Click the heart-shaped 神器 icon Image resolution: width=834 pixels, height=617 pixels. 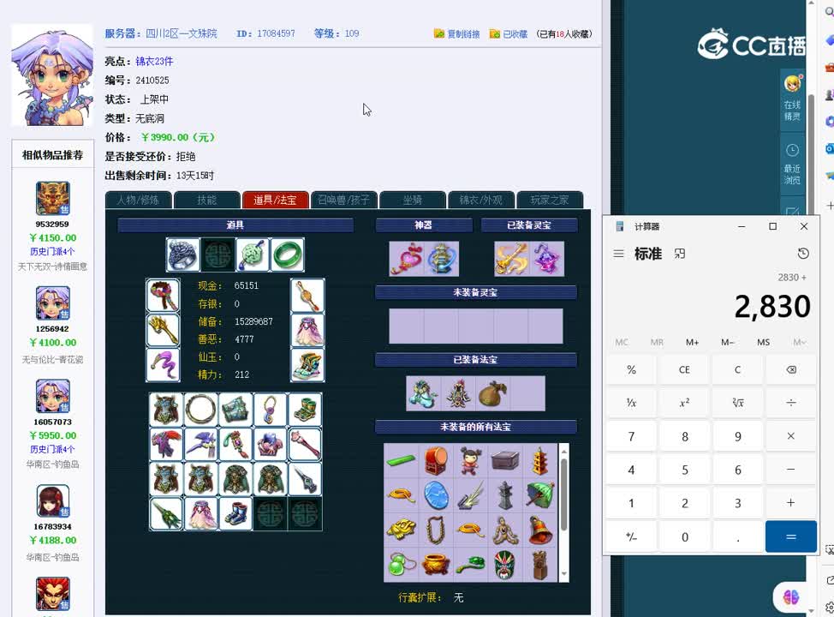click(407, 259)
